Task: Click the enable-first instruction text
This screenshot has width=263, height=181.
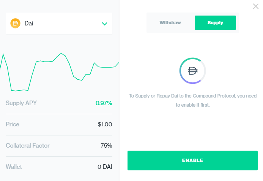Action: pyautogui.click(x=192, y=100)
